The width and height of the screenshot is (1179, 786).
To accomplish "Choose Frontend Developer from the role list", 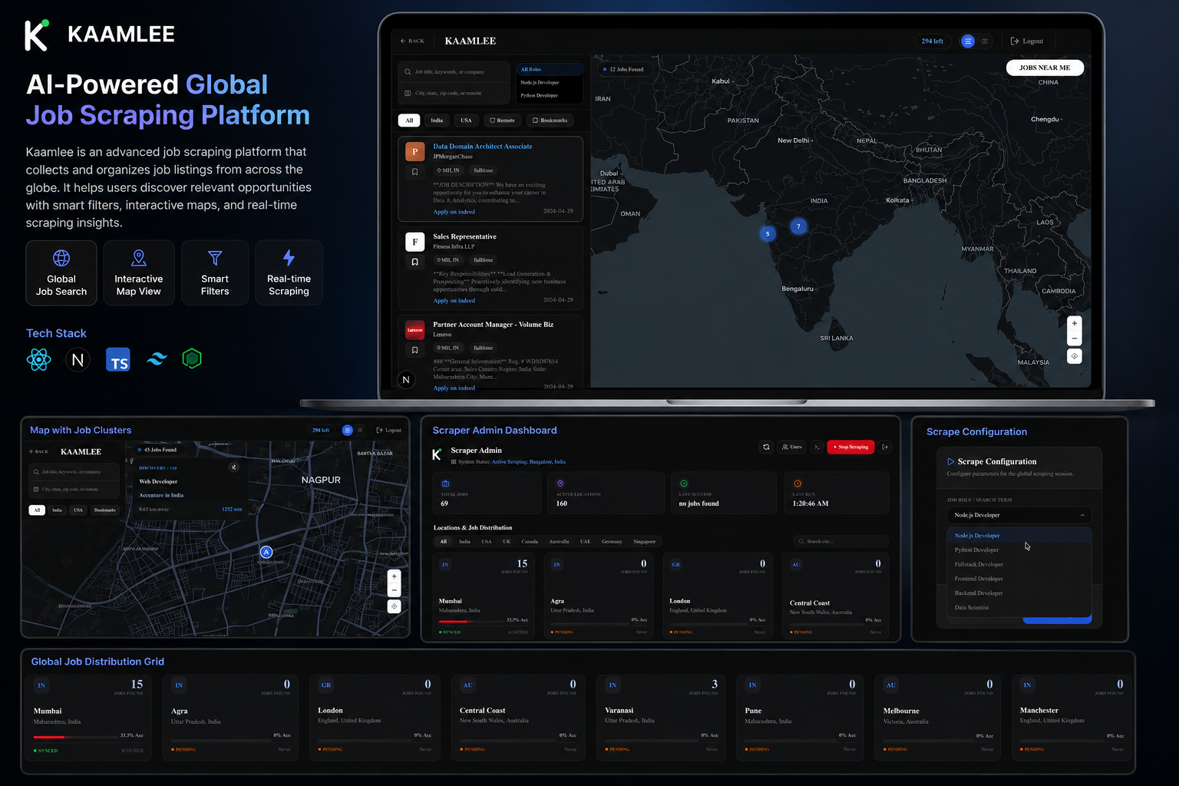I will pos(1019,579).
